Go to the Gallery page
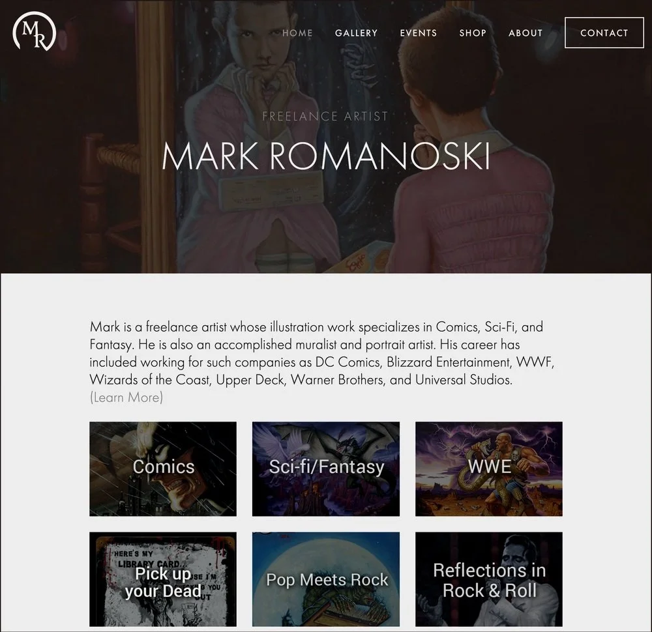Image resolution: width=652 pixels, height=632 pixels. tap(357, 33)
